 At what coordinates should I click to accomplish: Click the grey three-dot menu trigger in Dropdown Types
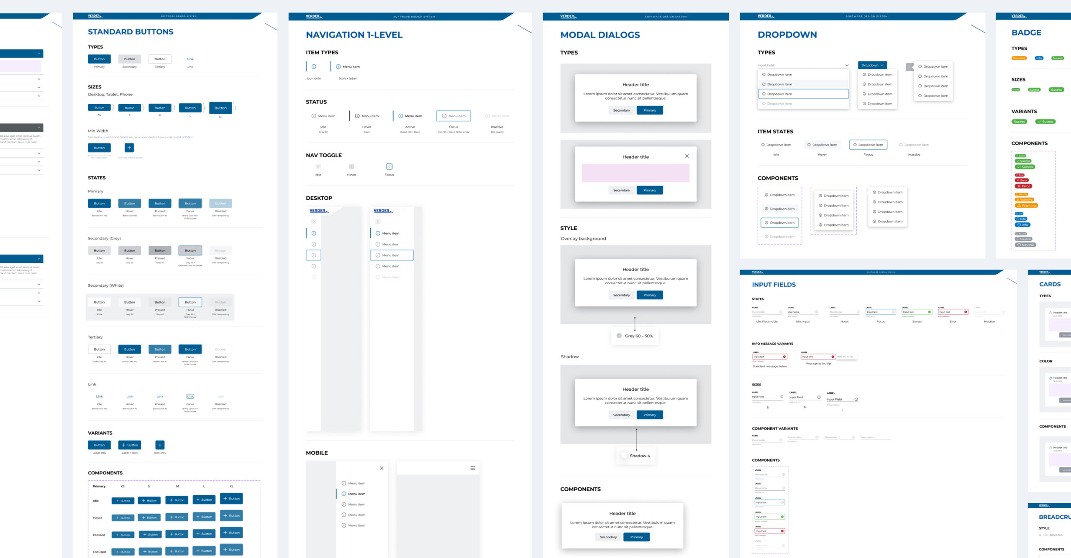[909, 67]
